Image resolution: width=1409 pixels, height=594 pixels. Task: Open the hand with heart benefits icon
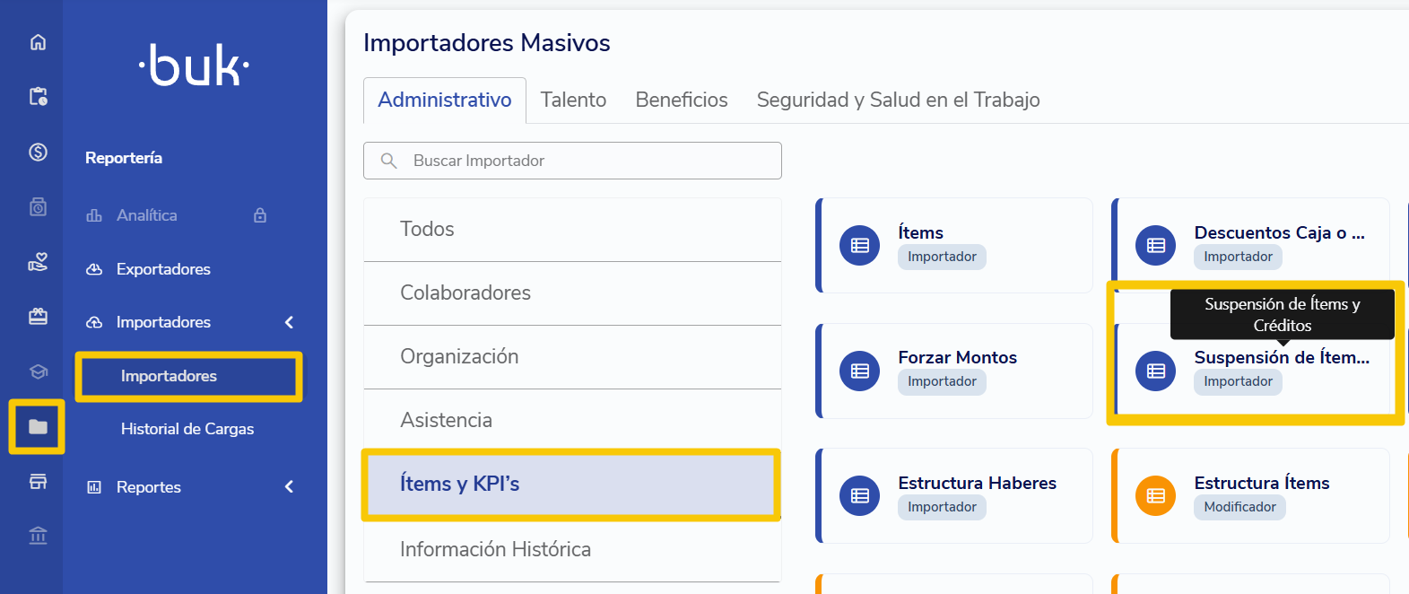(38, 262)
